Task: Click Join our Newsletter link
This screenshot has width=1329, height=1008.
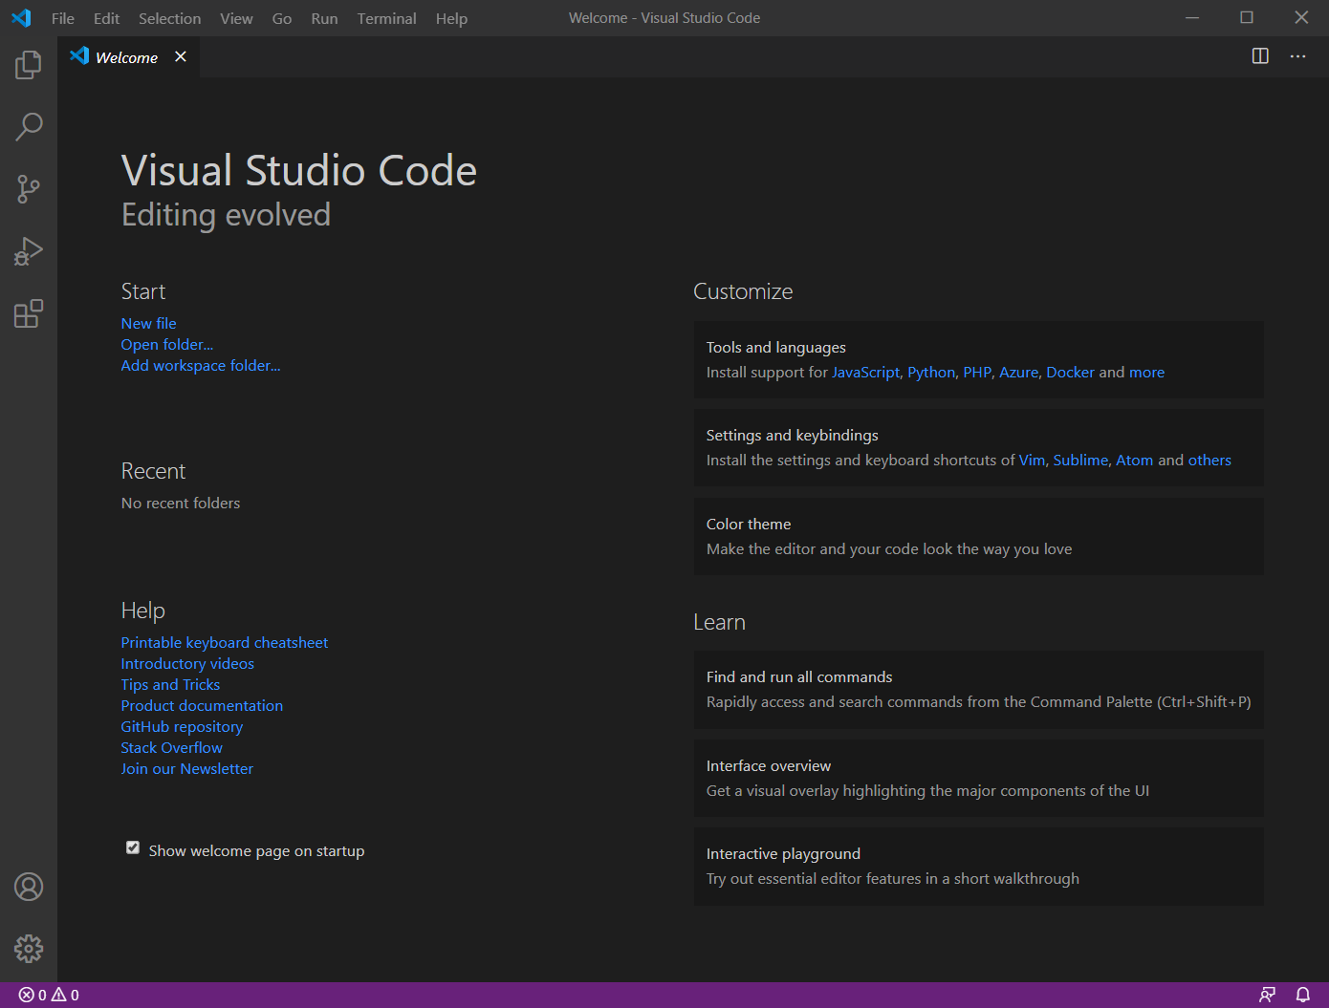Action: [187, 769]
